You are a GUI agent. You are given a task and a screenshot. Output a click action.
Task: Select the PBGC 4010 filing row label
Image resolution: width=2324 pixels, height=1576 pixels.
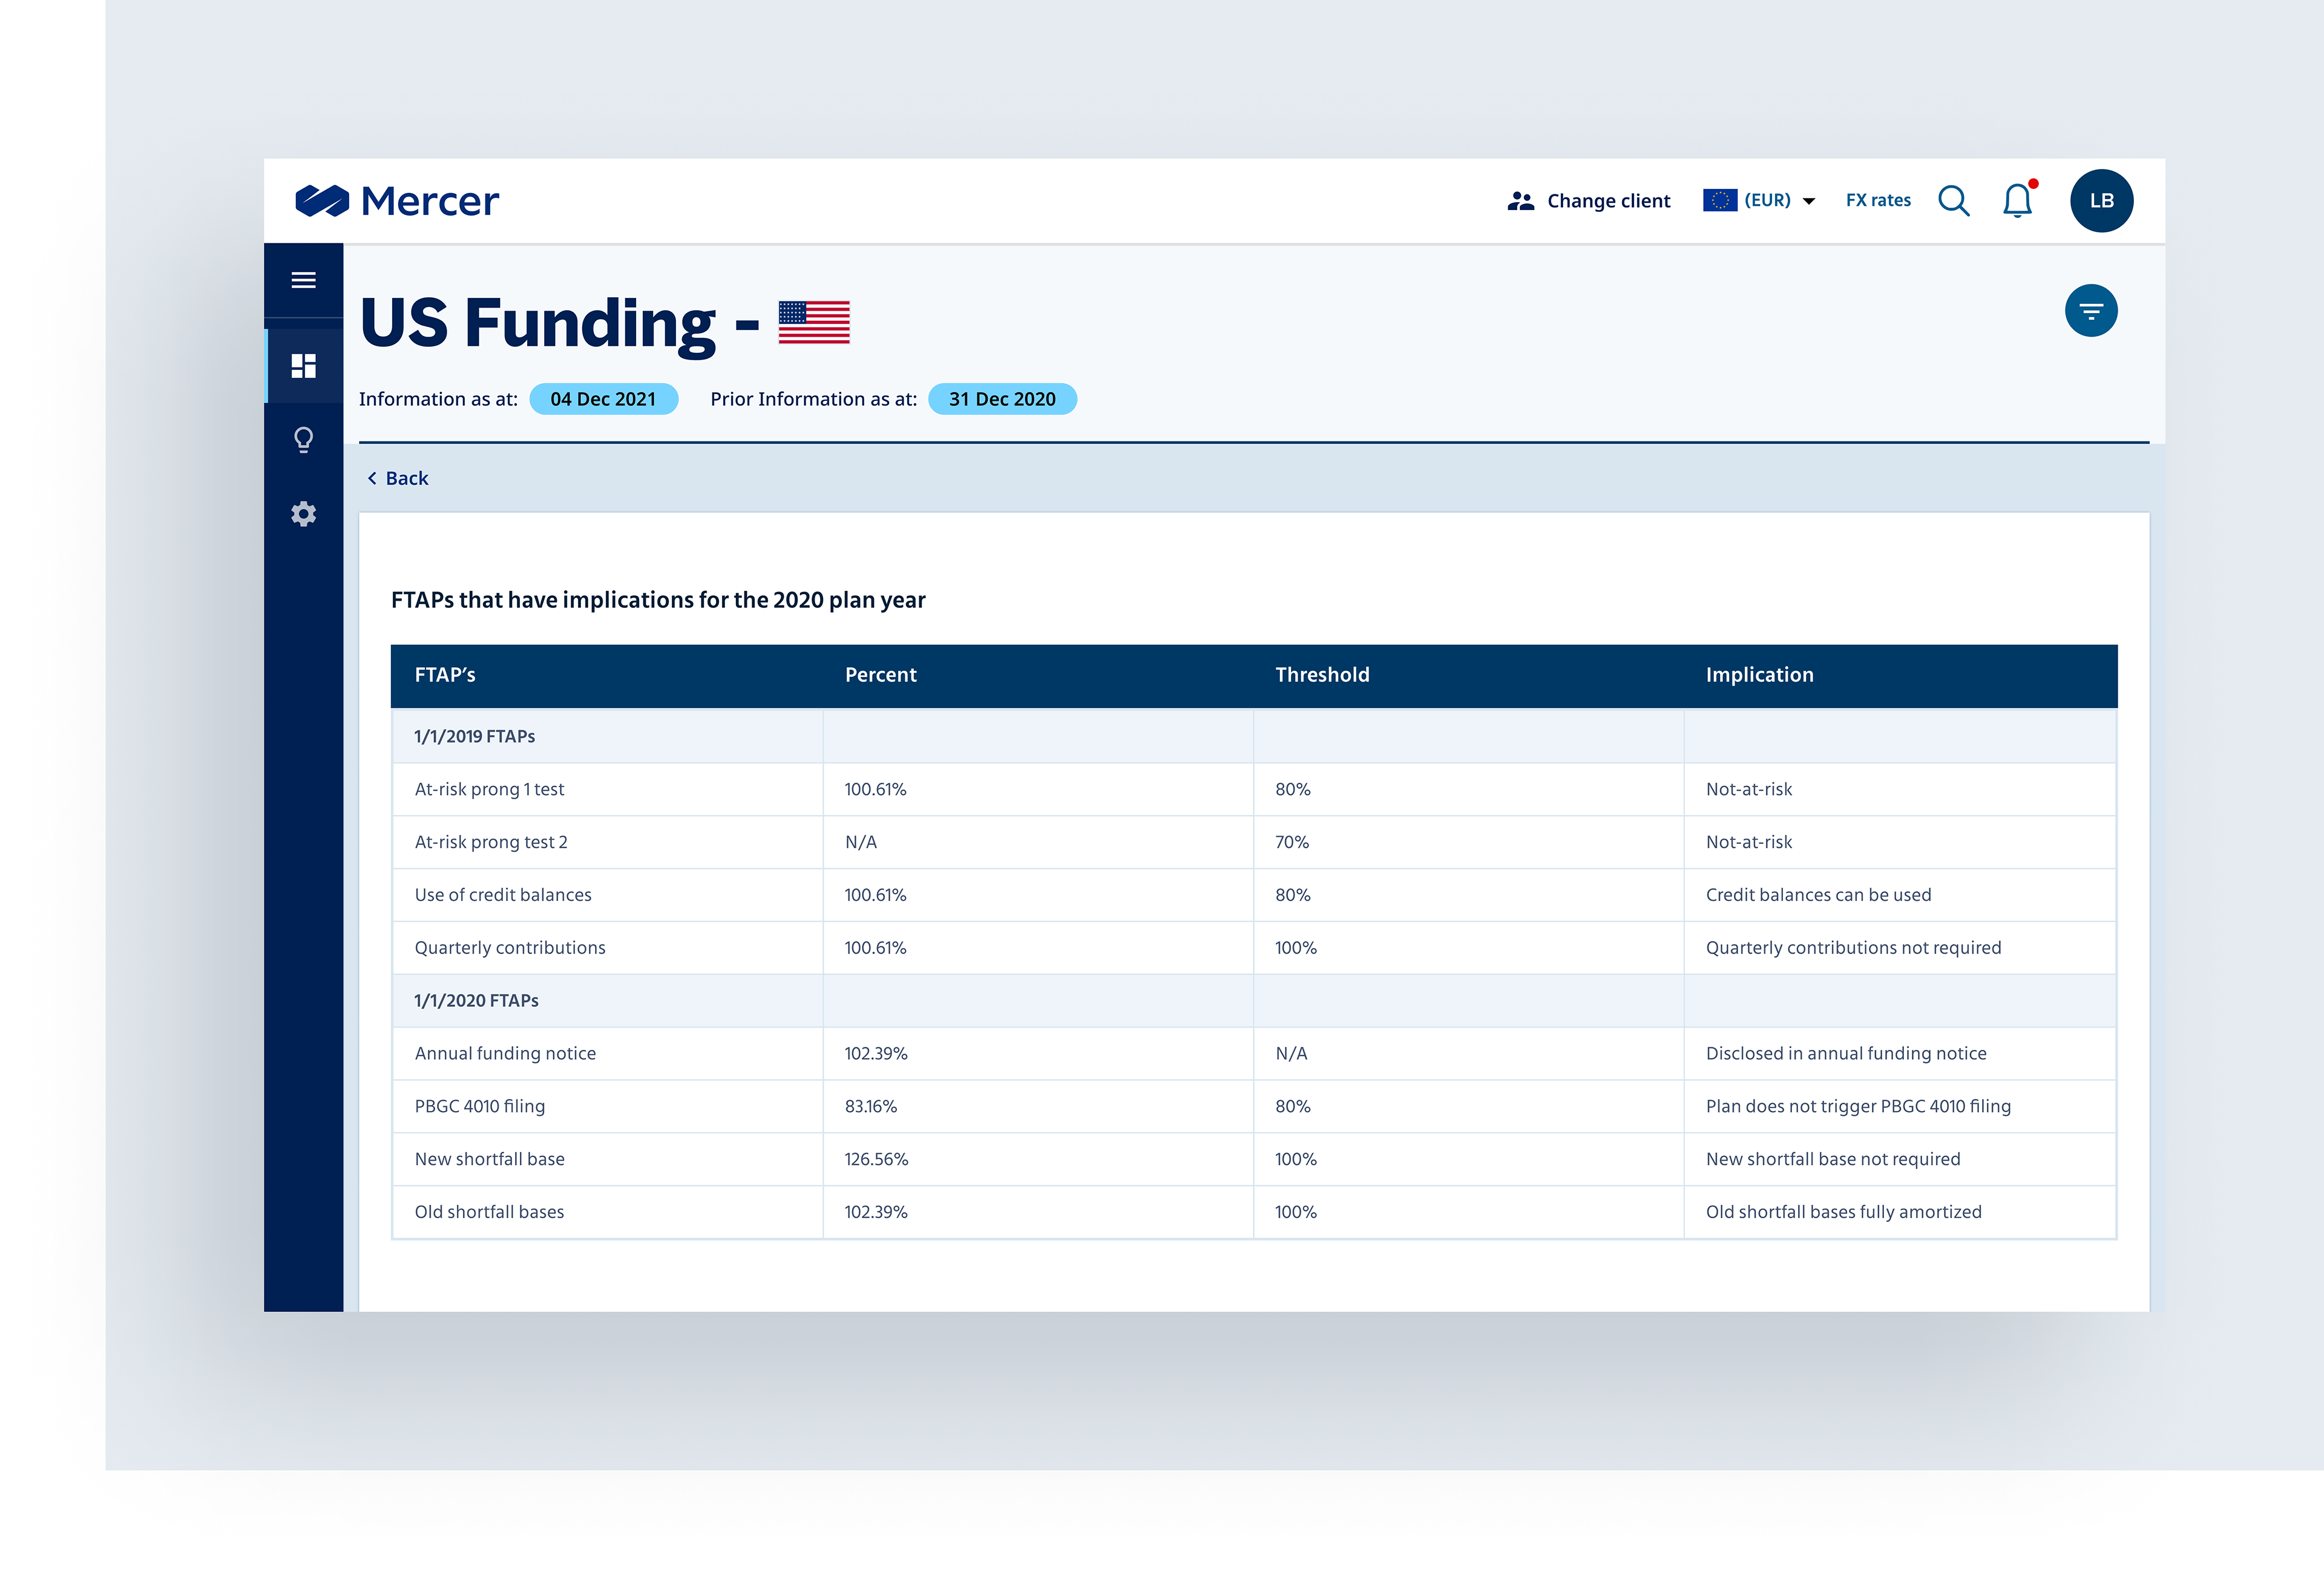pyautogui.click(x=480, y=1106)
